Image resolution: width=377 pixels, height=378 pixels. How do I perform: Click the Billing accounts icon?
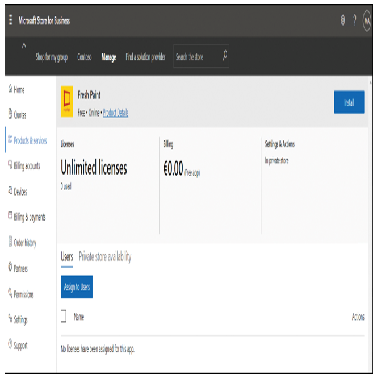click(x=10, y=164)
